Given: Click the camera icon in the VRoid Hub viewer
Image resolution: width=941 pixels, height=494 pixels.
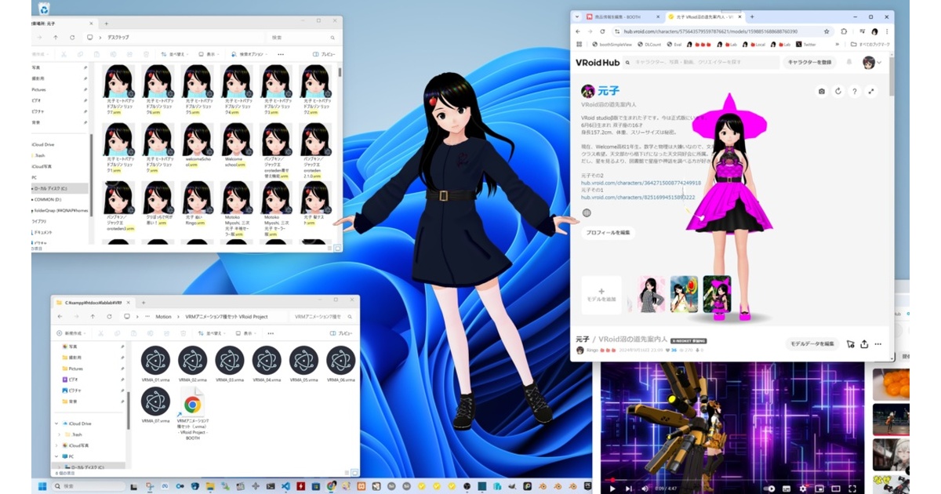Looking at the screenshot, I should tap(822, 91).
